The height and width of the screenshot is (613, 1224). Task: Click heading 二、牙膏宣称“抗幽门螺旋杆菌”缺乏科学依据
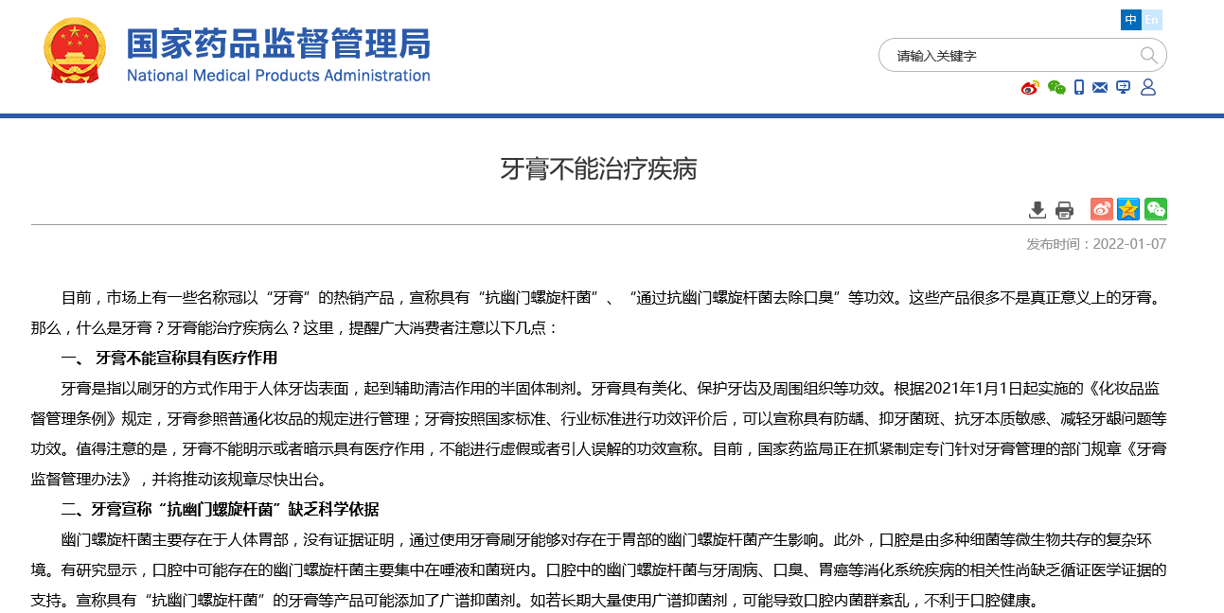pos(220,509)
